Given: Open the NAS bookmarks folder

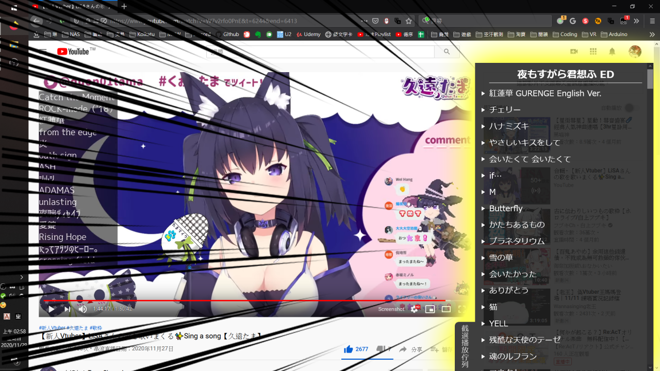Looking at the screenshot, I should coord(71,35).
